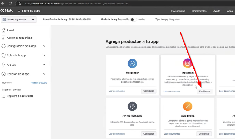This screenshot has width=235, height=139.
Task: Expand the Alertas chevron
Action: click(x=44, y=65)
